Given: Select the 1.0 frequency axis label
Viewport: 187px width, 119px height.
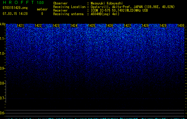Looking at the screenshot, I should 2,54.
